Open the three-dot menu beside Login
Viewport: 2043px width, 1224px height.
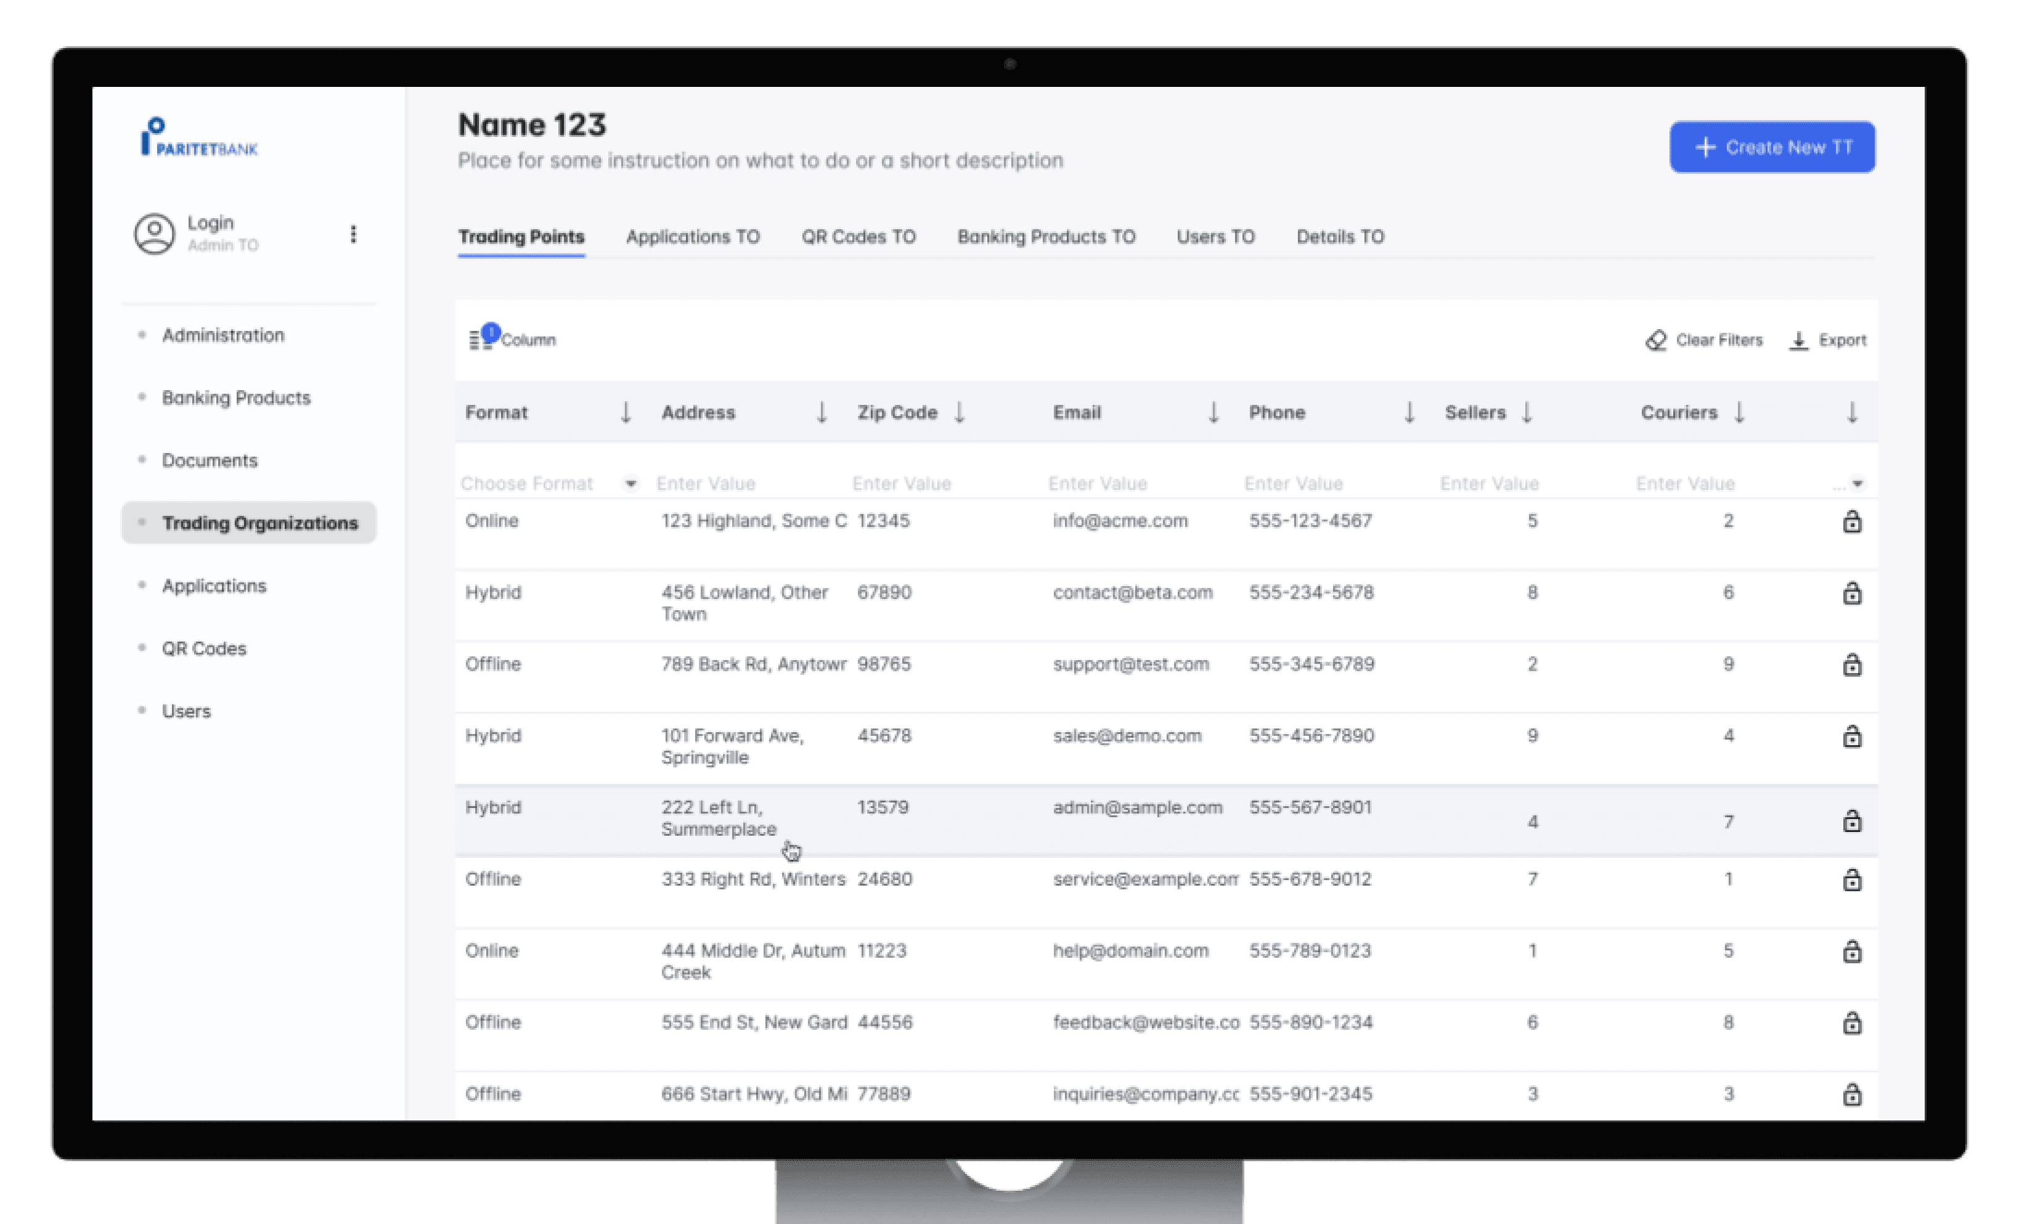[x=353, y=234]
